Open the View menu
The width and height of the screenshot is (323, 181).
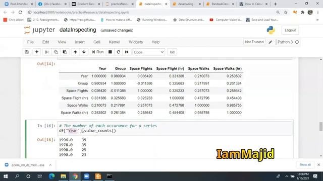click(x=62, y=42)
